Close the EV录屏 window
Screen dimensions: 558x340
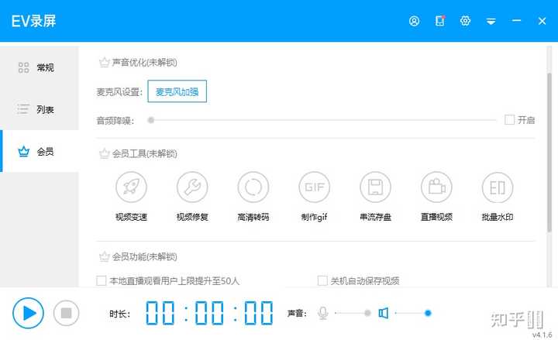pos(542,22)
